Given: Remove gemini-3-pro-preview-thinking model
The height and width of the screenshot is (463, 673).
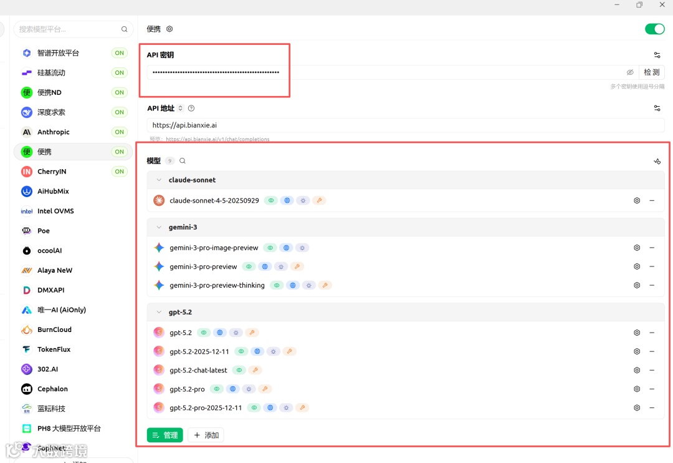Looking at the screenshot, I should [652, 285].
